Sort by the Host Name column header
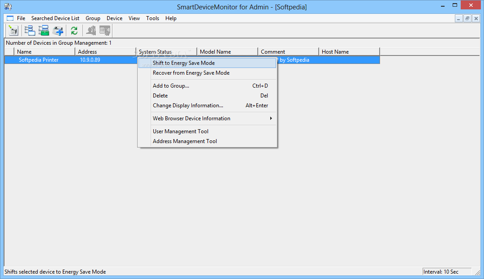 pos(349,52)
